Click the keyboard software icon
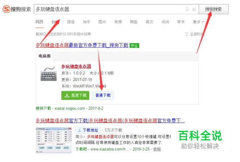 48,74
